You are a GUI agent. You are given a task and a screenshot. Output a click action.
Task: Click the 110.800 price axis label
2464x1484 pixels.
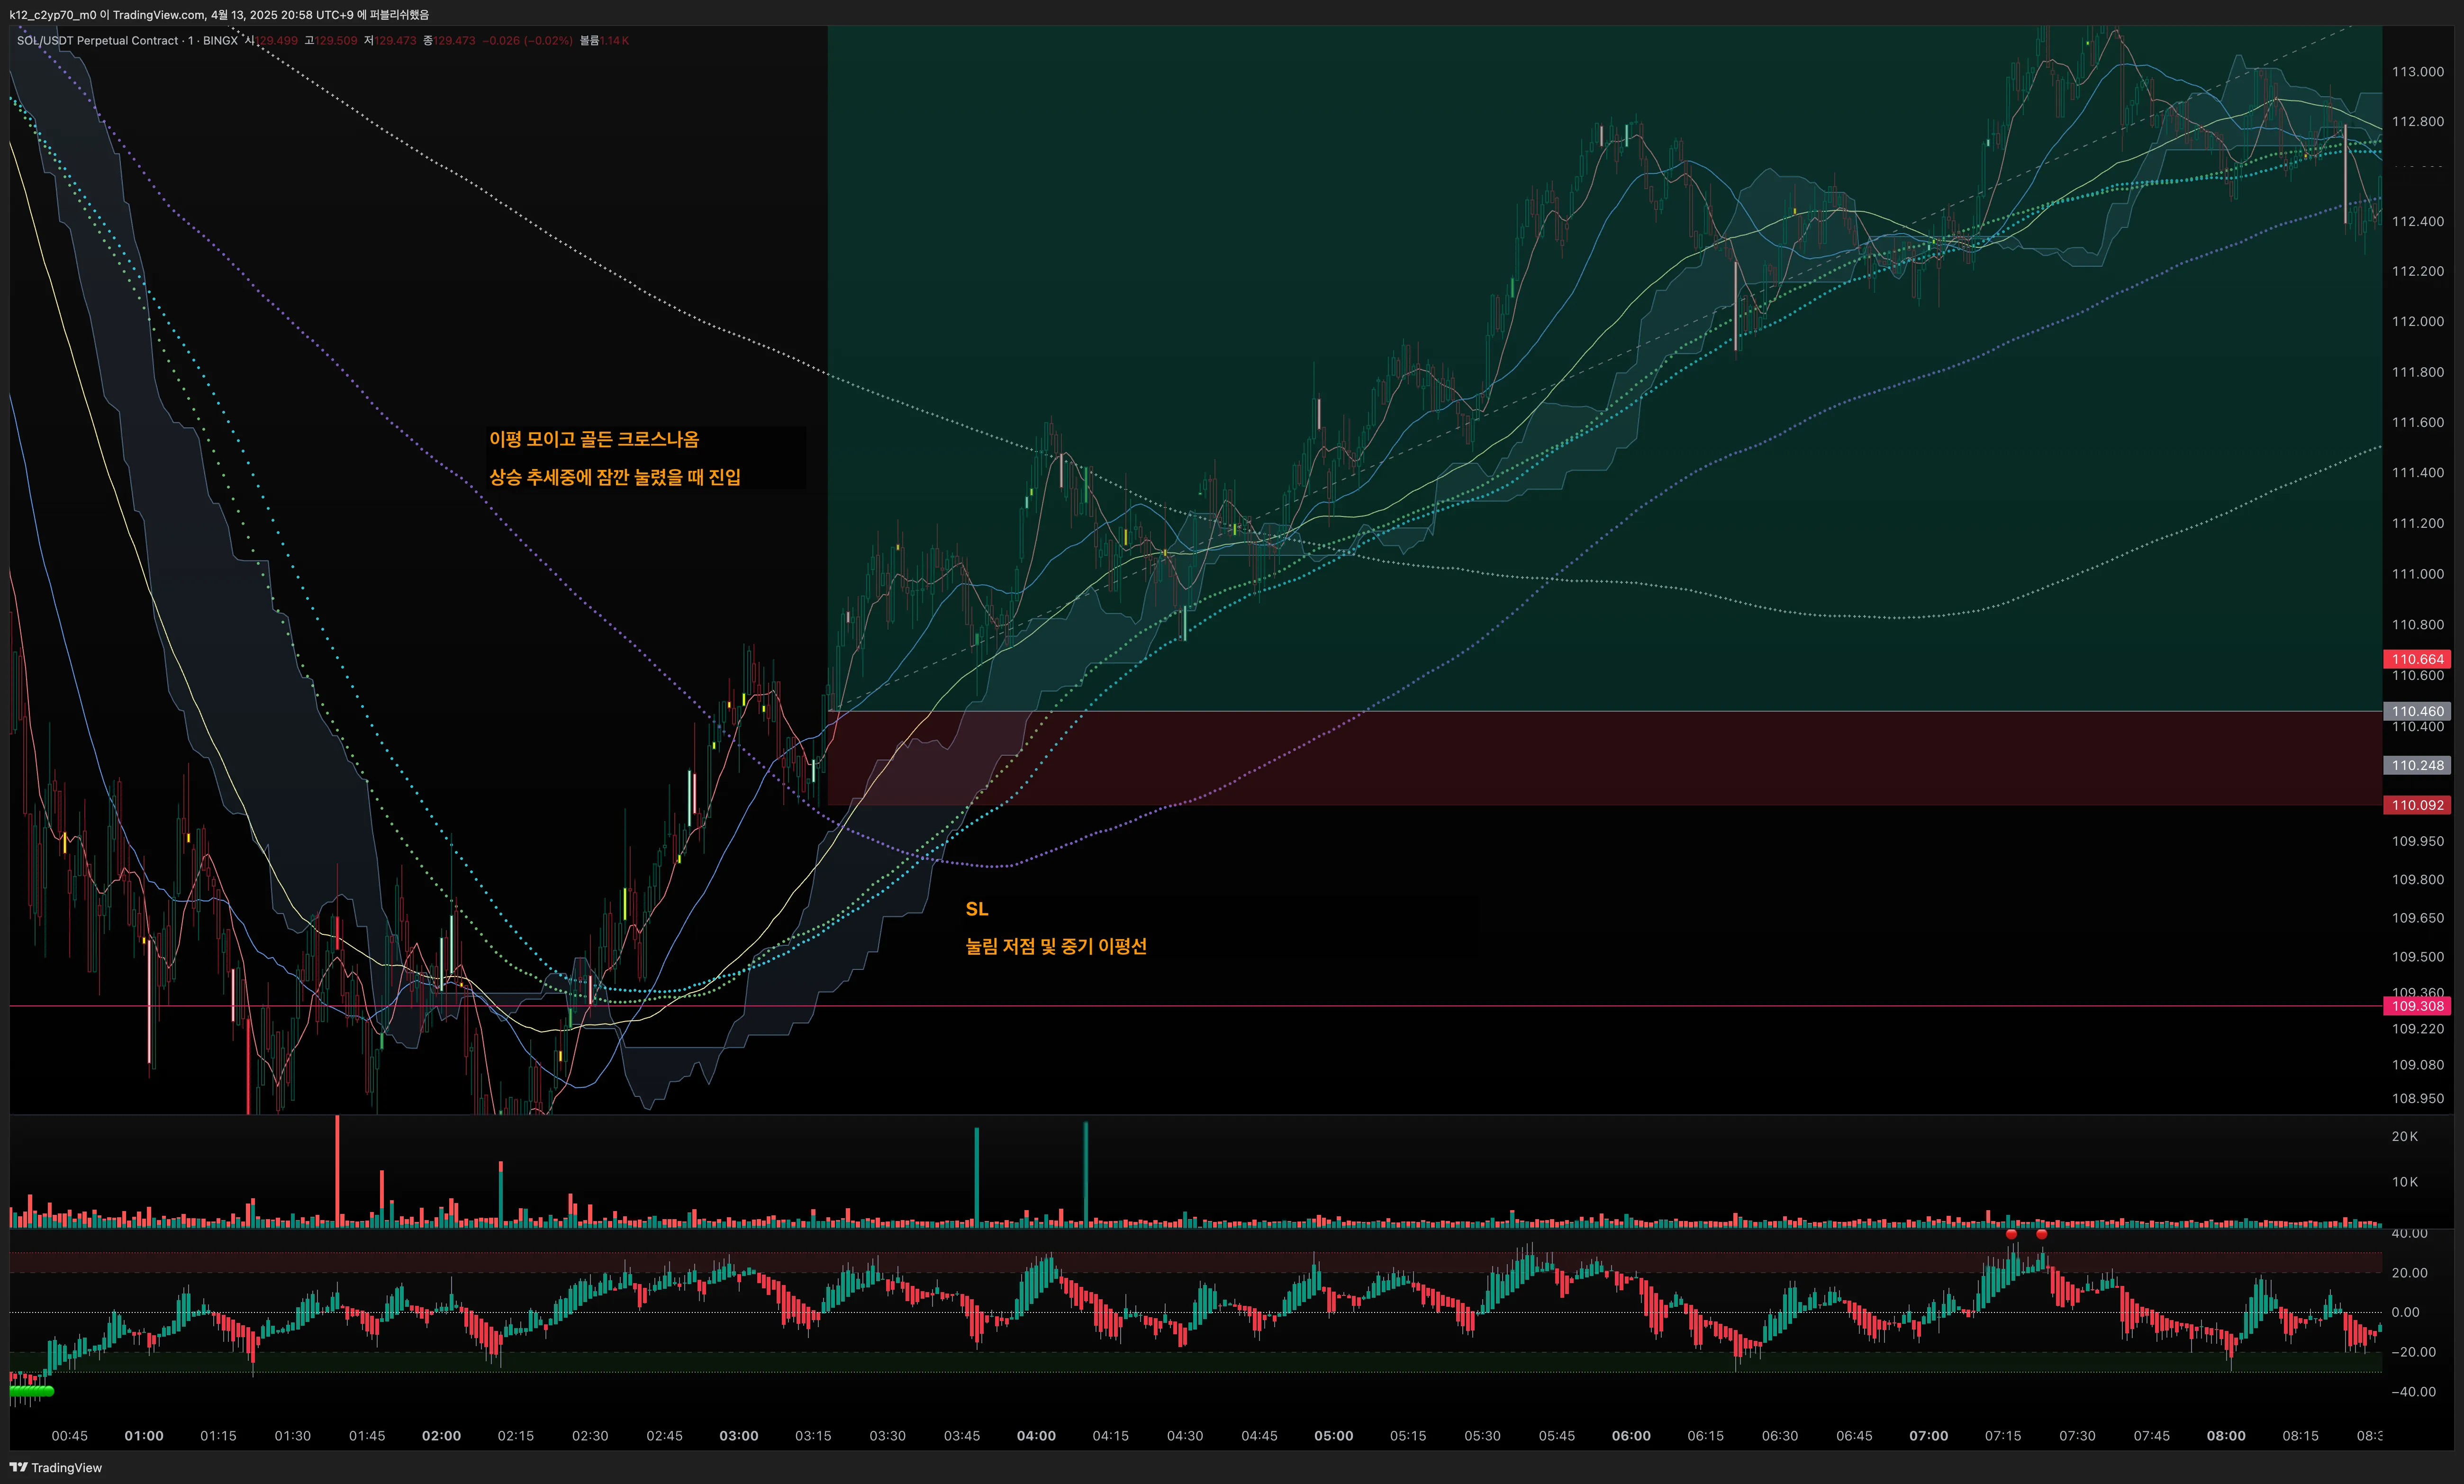2417,624
